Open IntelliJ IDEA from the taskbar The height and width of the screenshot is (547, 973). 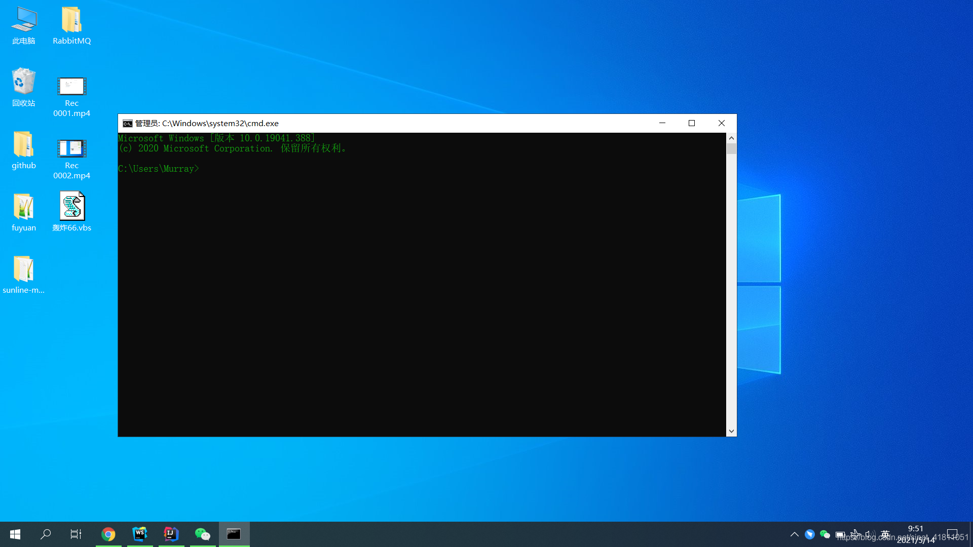tap(171, 534)
